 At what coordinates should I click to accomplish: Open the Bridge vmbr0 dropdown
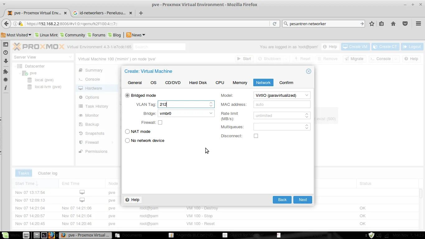[211, 114]
